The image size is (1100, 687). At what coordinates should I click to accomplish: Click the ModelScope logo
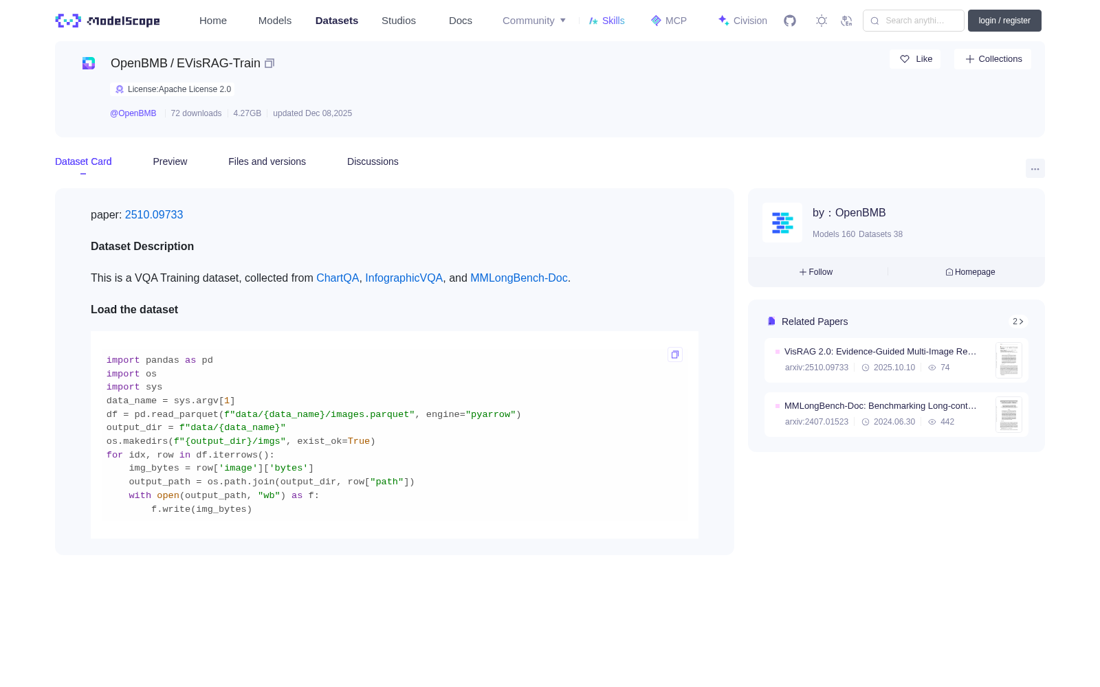coord(108,21)
